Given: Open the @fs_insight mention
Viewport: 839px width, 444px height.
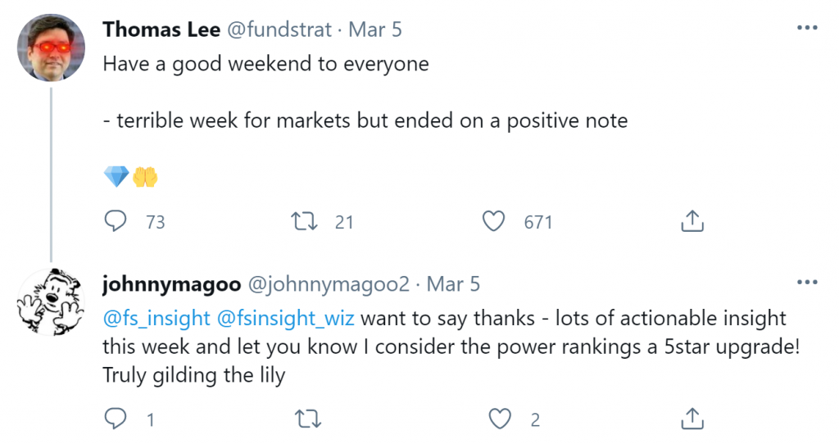Looking at the screenshot, I should (x=157, y=318).
